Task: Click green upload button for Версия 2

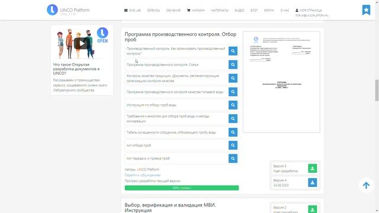Action: point(312,209)
